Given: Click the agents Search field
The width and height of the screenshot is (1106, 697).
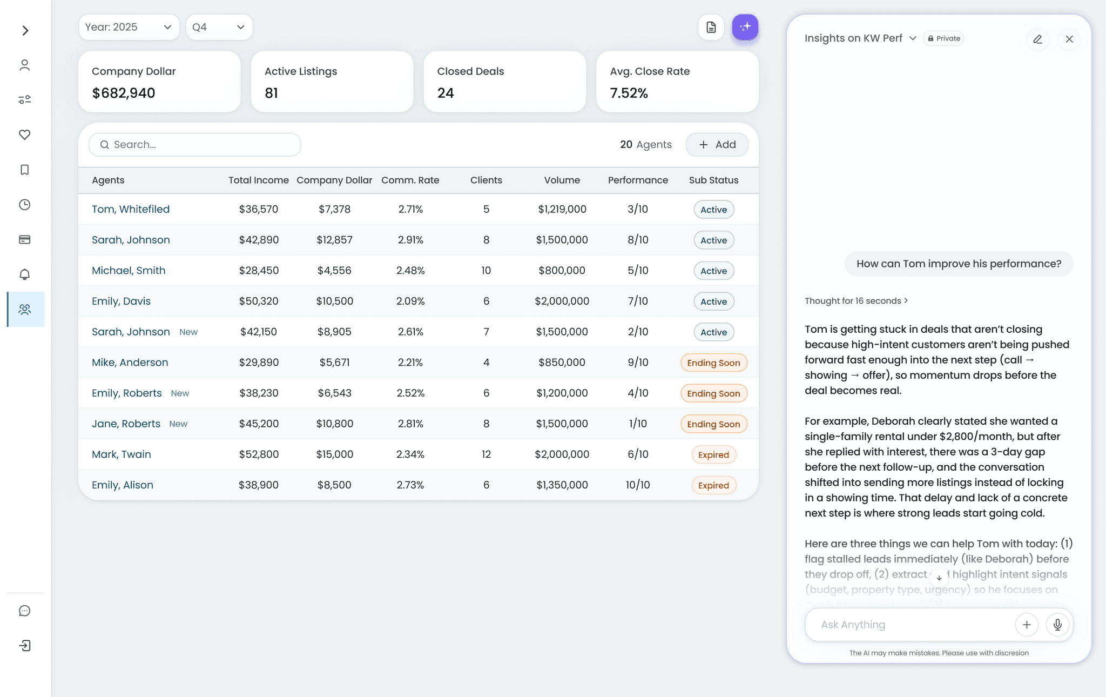Looking at the screenshot, I should (x=195, y=145).
